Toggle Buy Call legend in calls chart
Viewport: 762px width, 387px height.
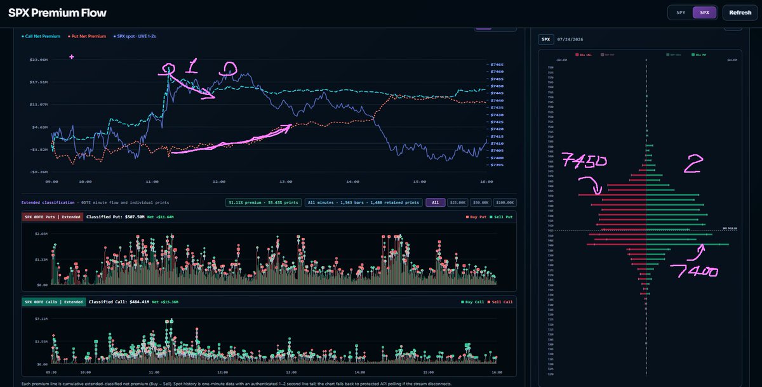tap(472, 302)
